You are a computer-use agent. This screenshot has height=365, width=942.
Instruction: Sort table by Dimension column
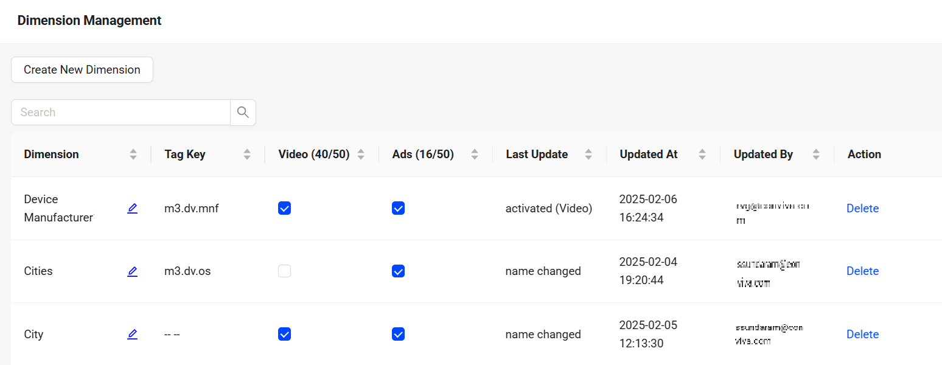(133, 155)
